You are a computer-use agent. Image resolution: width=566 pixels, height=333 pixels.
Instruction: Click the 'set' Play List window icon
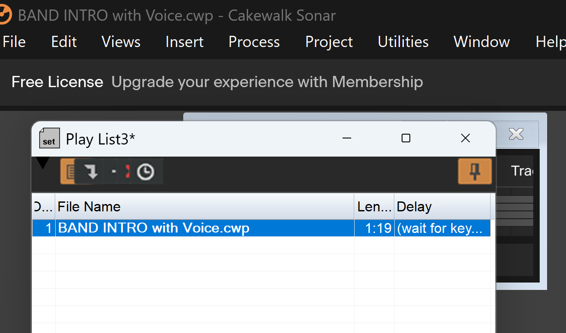[49, 138]
